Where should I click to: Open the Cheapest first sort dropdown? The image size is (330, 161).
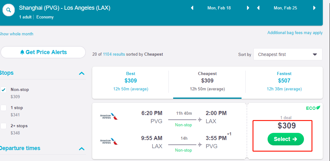pos(288,54)
